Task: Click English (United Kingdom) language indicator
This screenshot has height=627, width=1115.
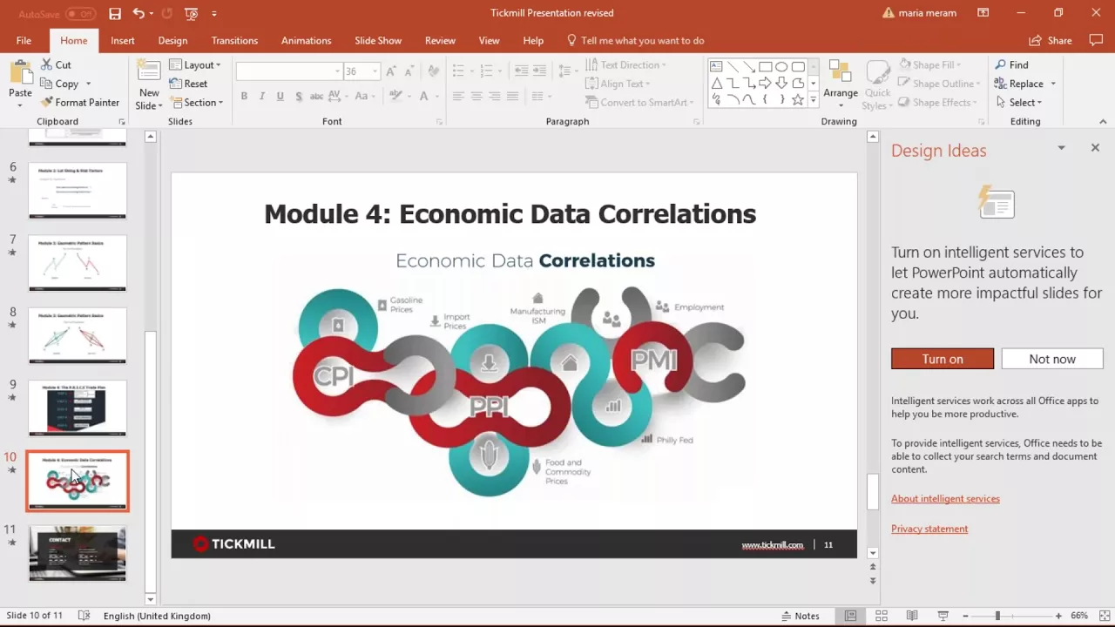Action: tap(157, 616)
